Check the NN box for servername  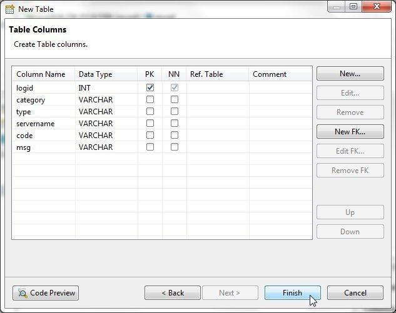[x=175, y=123]
